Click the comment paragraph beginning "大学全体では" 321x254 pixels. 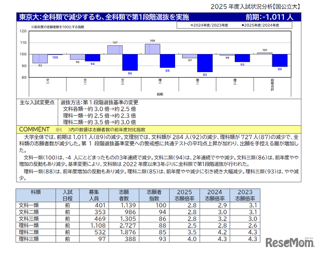click(x=159, y=144)
